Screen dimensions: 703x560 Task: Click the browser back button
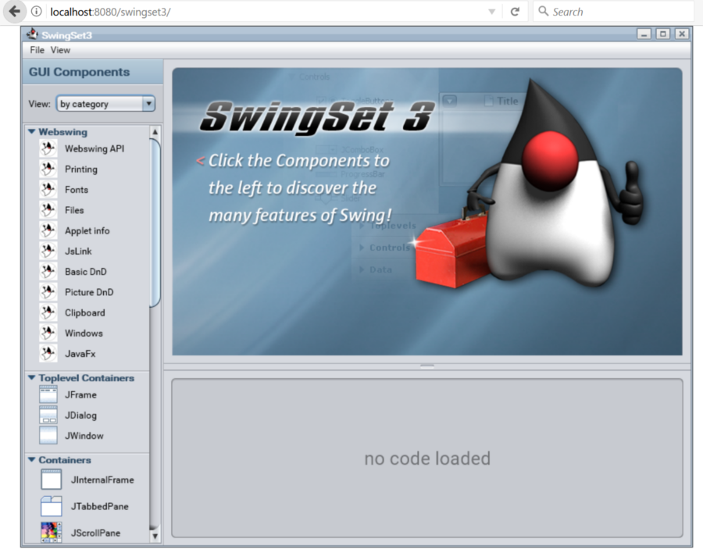[14, 12]
